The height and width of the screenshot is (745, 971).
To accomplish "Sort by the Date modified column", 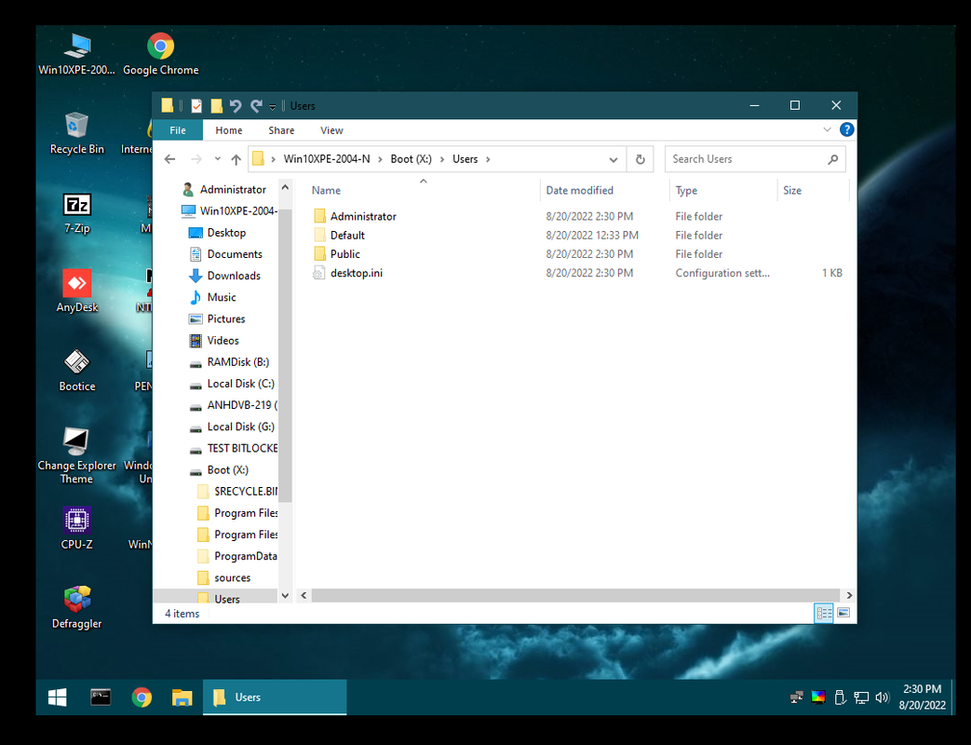I will (580, 190).
